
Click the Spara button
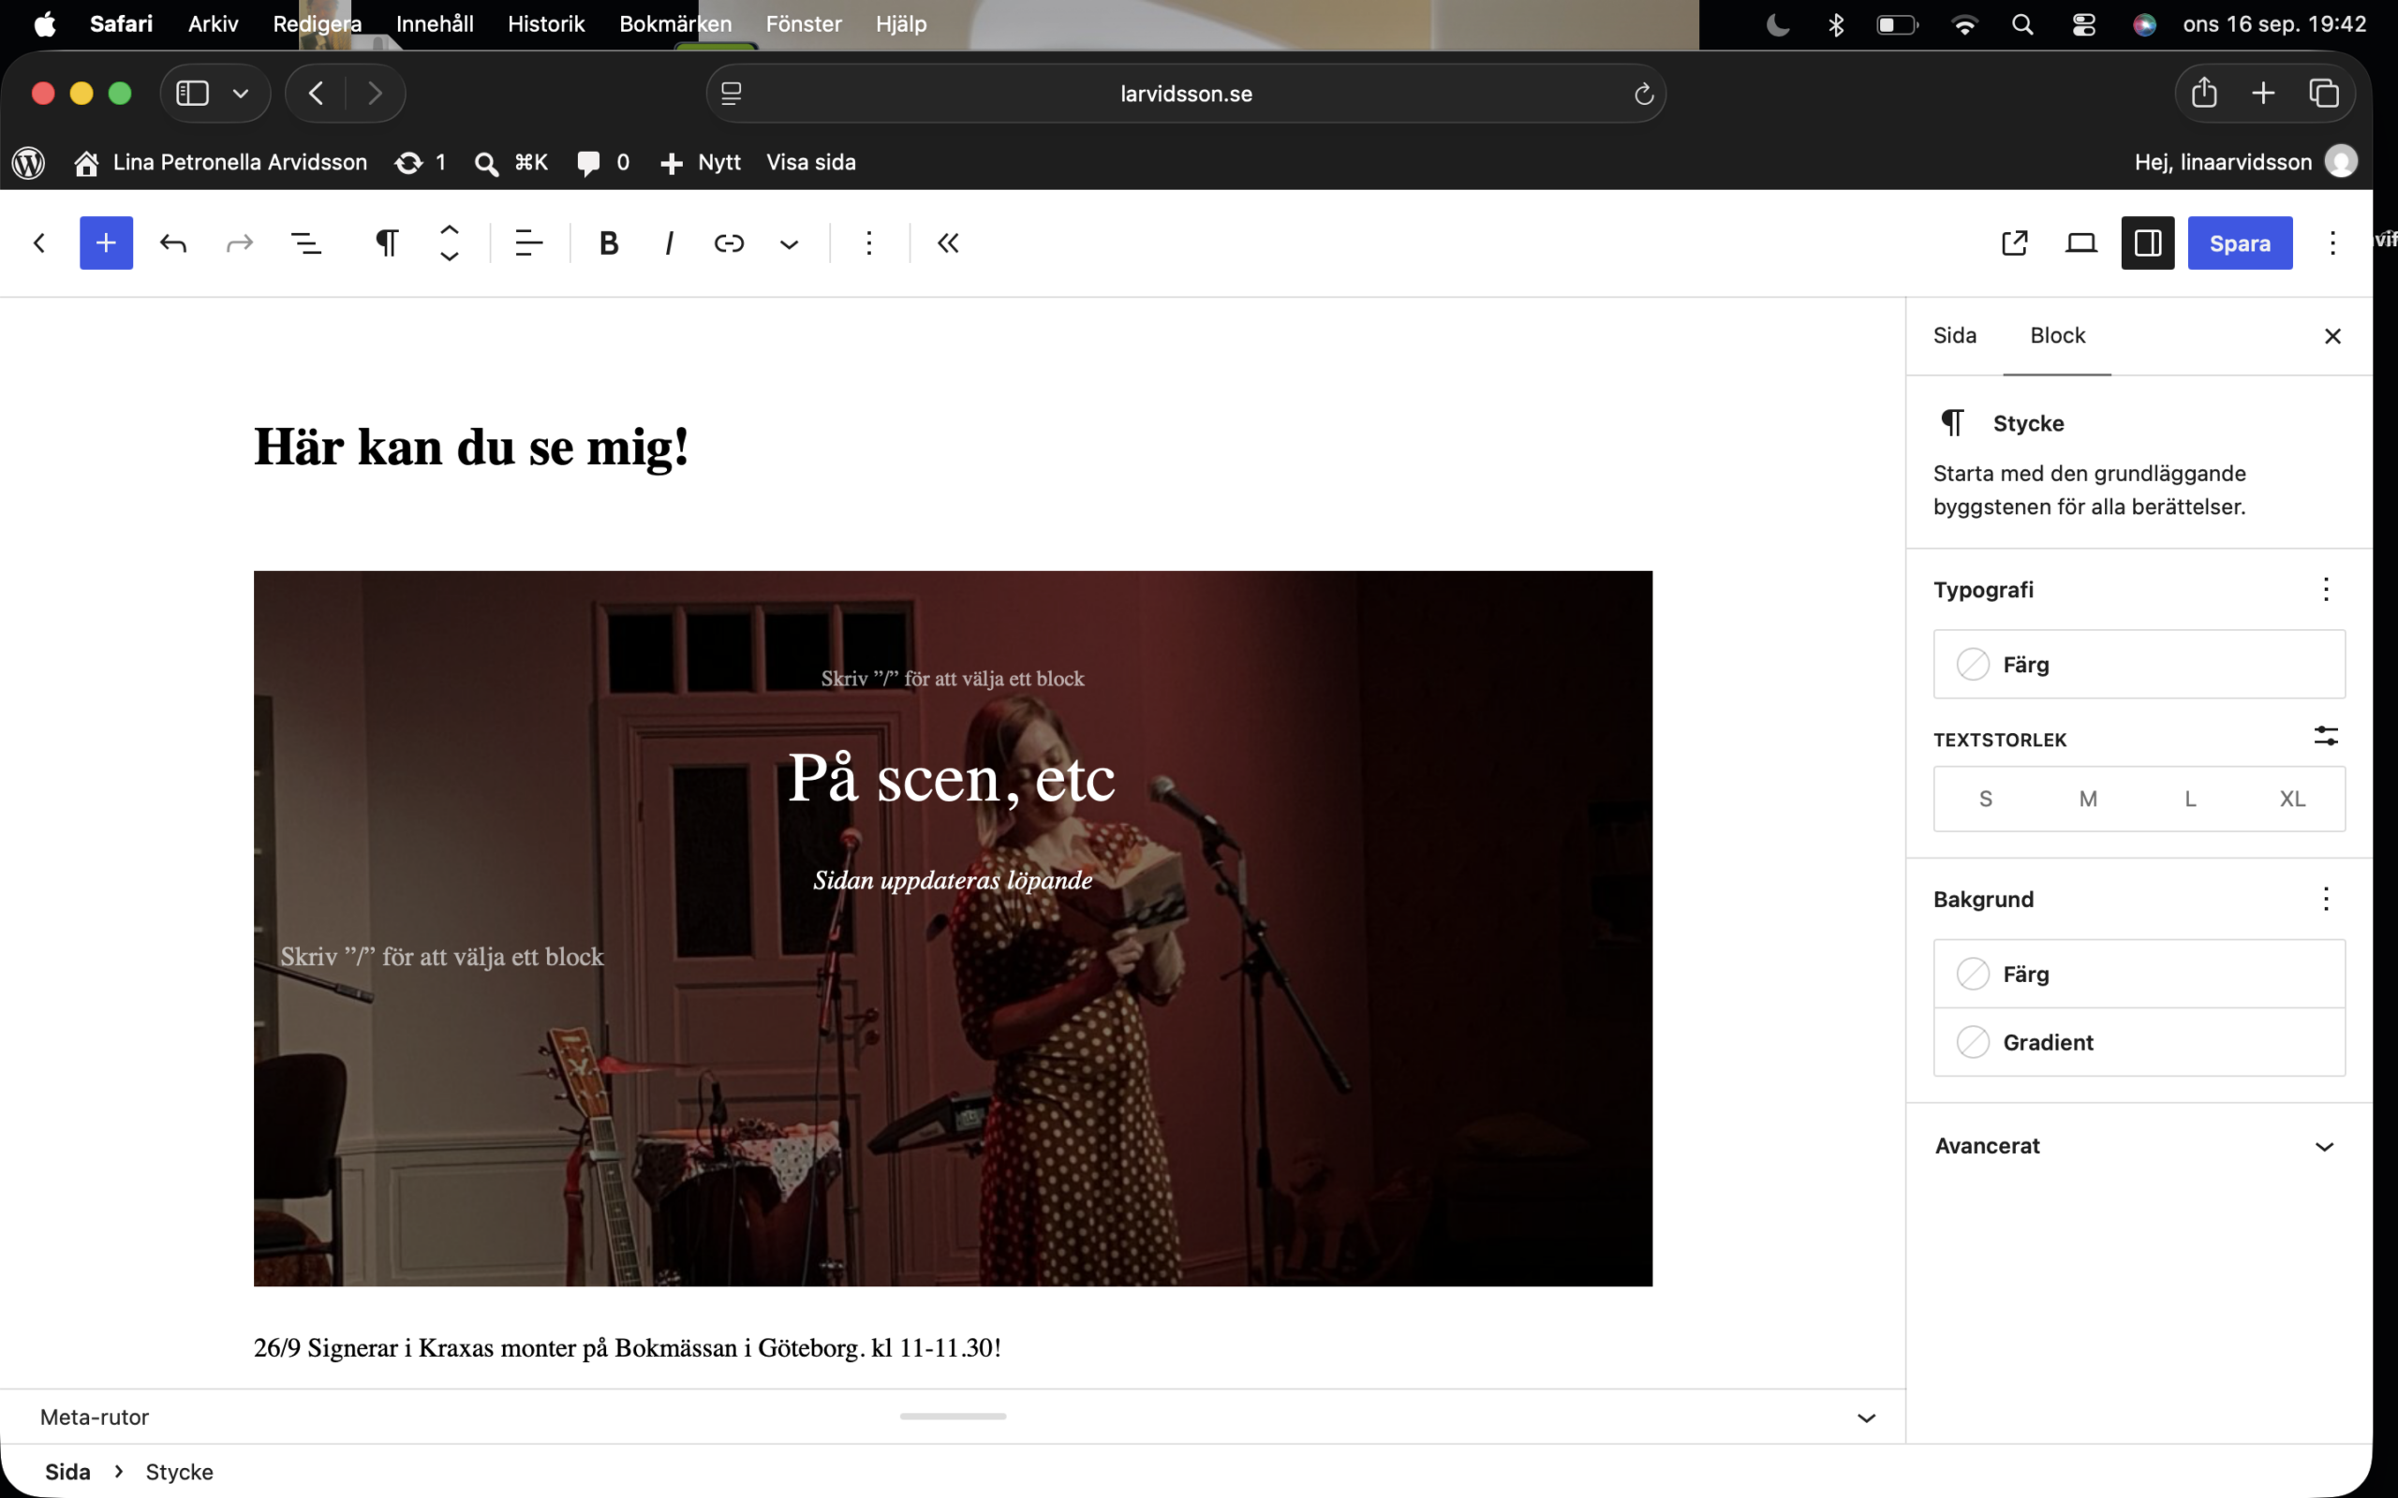tap(2240, 242)
